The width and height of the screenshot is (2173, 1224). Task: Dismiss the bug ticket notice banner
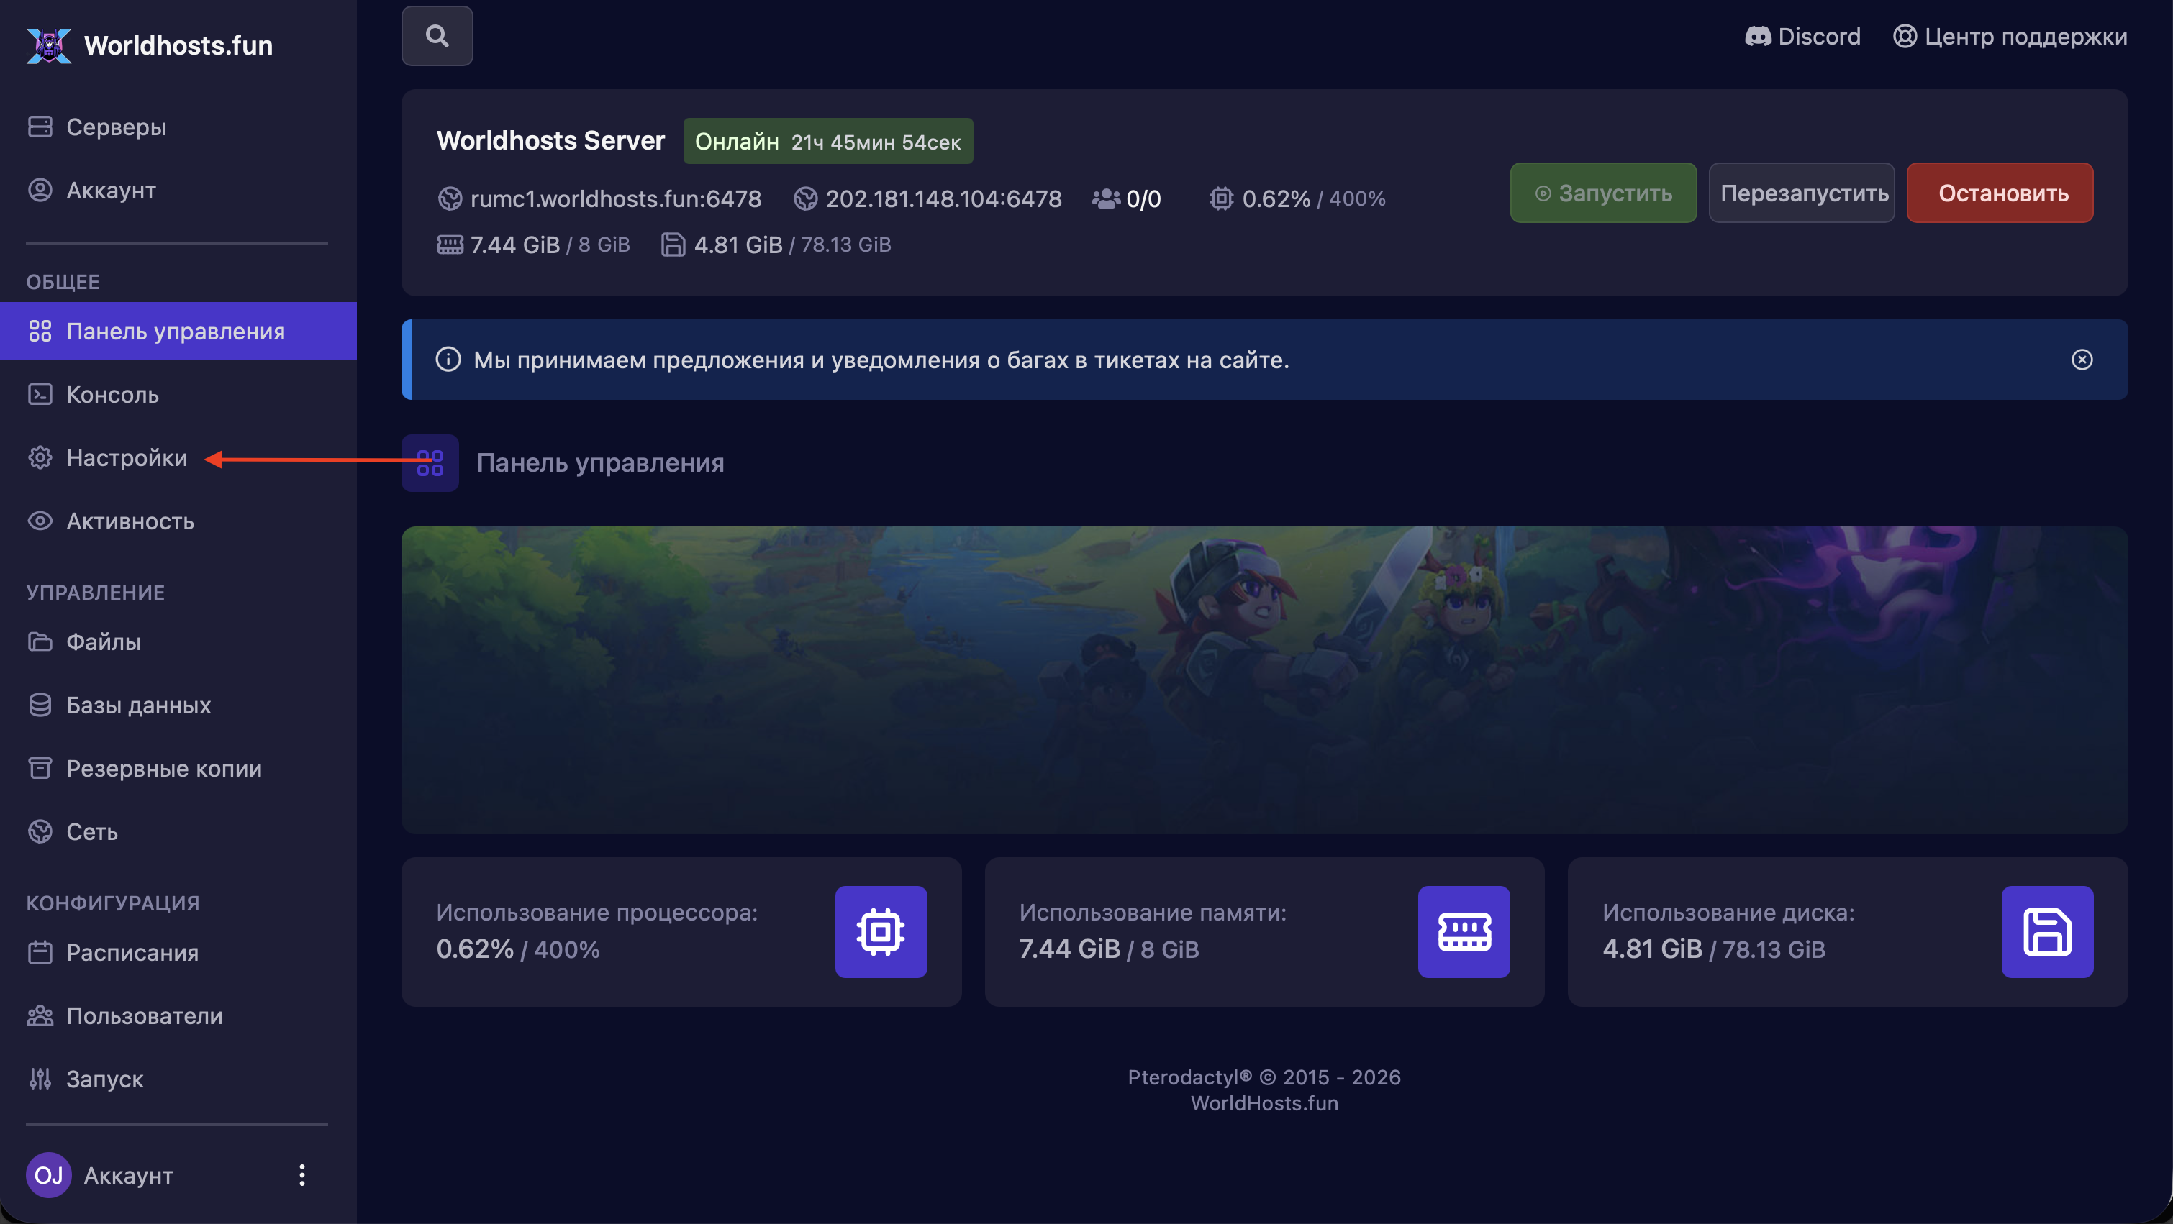pyautogui.click(x=2081, y=360)
